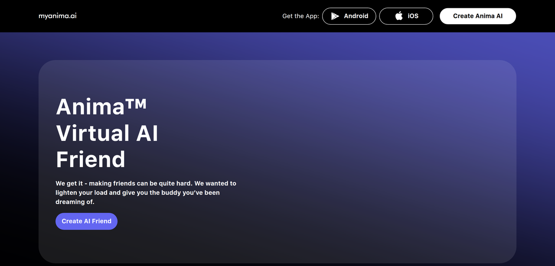Click the "We get it - making friends" paragraph
The height and width of the screenshot is (266, 555).
[x=146, y=193]
